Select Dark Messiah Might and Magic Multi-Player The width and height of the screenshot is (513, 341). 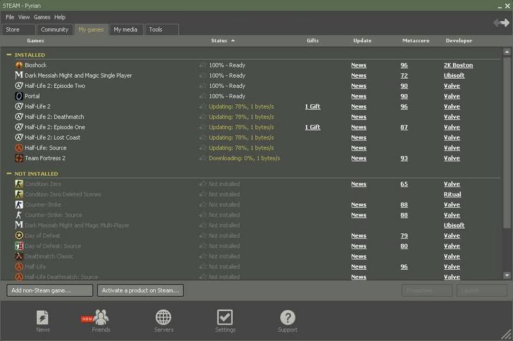coord(253,225)
